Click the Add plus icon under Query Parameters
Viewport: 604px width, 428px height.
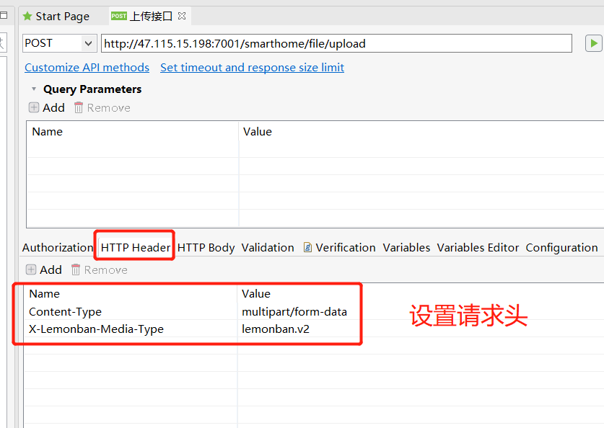click(x=33, y=107)
